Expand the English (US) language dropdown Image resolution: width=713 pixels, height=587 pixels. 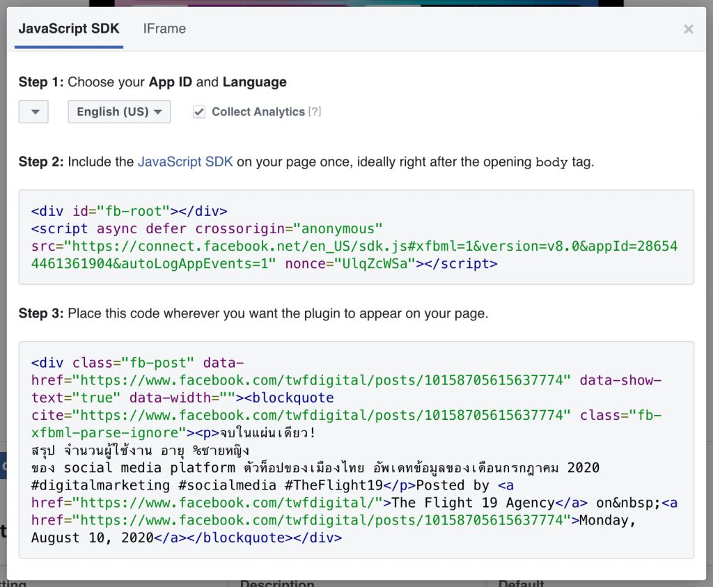pos(119,112)
